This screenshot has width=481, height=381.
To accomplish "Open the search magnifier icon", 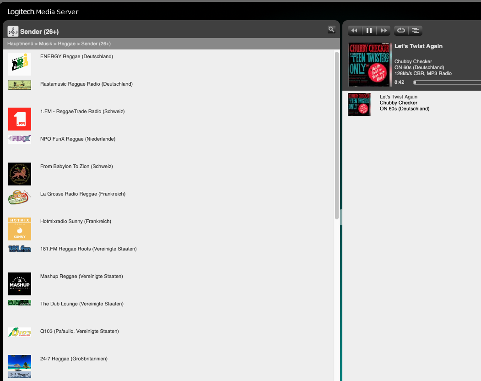I will [x=331, y=30].
